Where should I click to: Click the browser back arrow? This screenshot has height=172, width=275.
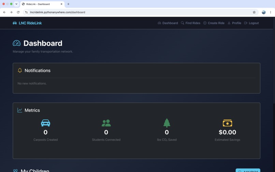(x=4, y=12)
